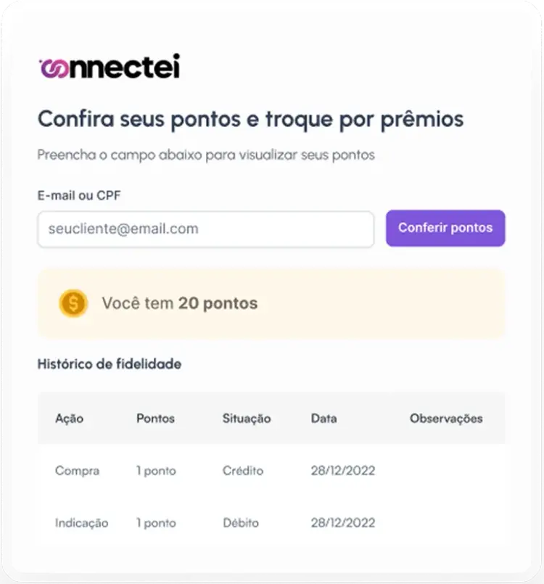This screenshot has width=544, height=584.
Task: Click the Débito status cell
Action: [241, 523]
